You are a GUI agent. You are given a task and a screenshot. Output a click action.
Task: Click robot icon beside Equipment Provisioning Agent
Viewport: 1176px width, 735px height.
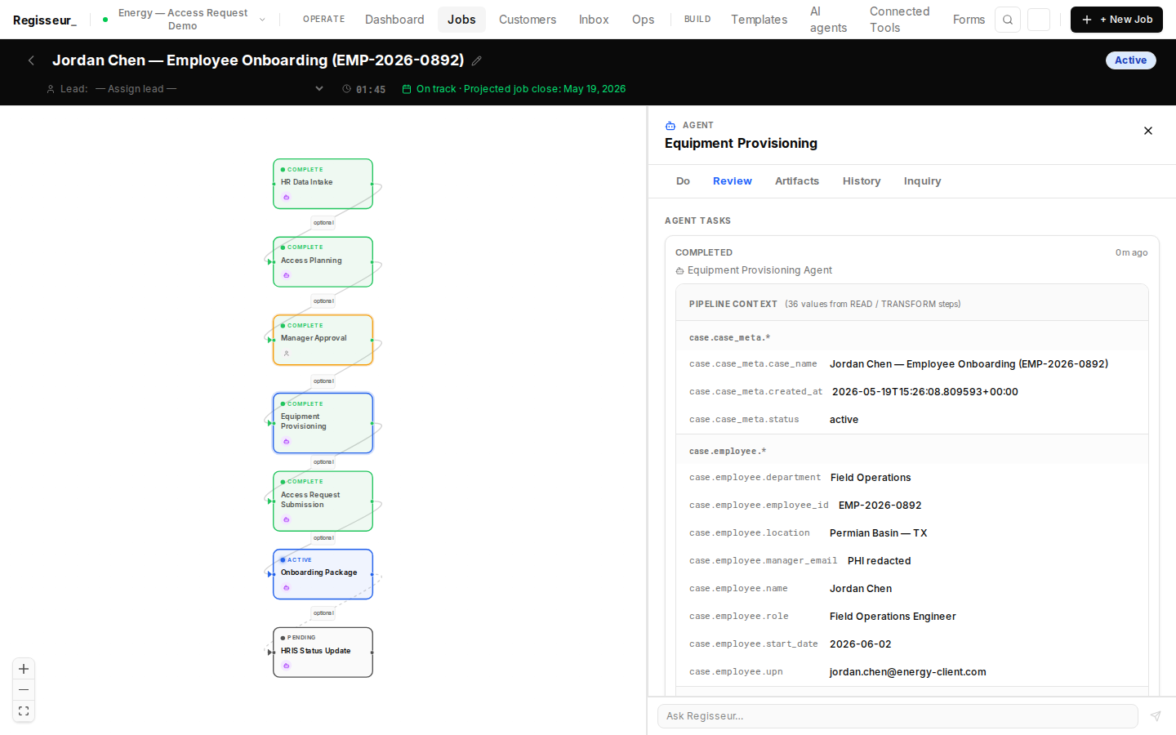(679, 271)
